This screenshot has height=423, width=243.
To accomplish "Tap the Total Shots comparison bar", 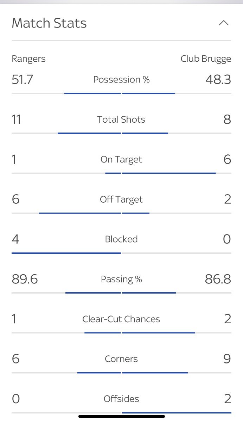I will click(x=121, y=133).
